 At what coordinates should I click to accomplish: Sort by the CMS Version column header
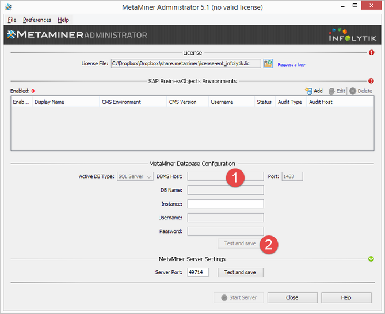(x=188, y=102)
